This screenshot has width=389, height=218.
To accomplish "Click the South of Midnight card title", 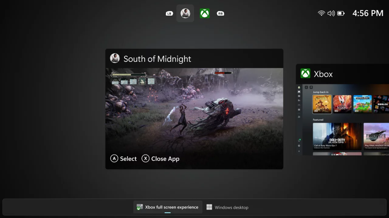I will pyautogui.click(x=157, y=59).
